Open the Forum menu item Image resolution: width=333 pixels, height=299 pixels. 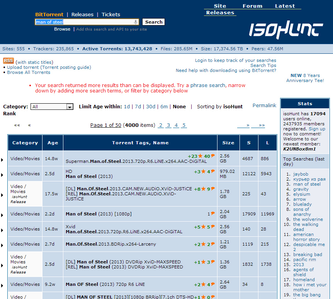pyautogui.click(x=252, y=6)
